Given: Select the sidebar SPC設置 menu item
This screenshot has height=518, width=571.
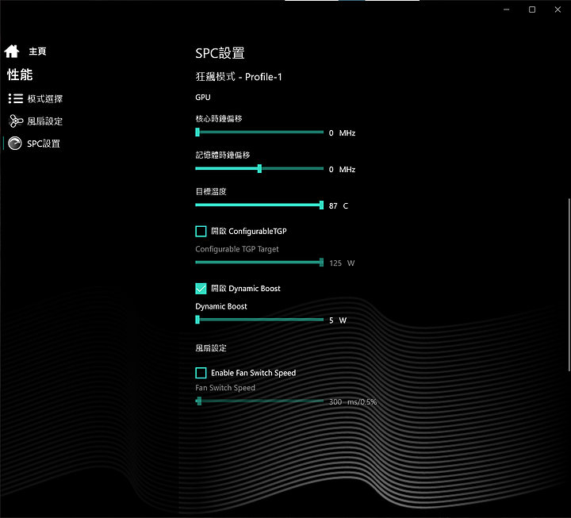Looking at the screenshot, I should click(x=44, y=144).
